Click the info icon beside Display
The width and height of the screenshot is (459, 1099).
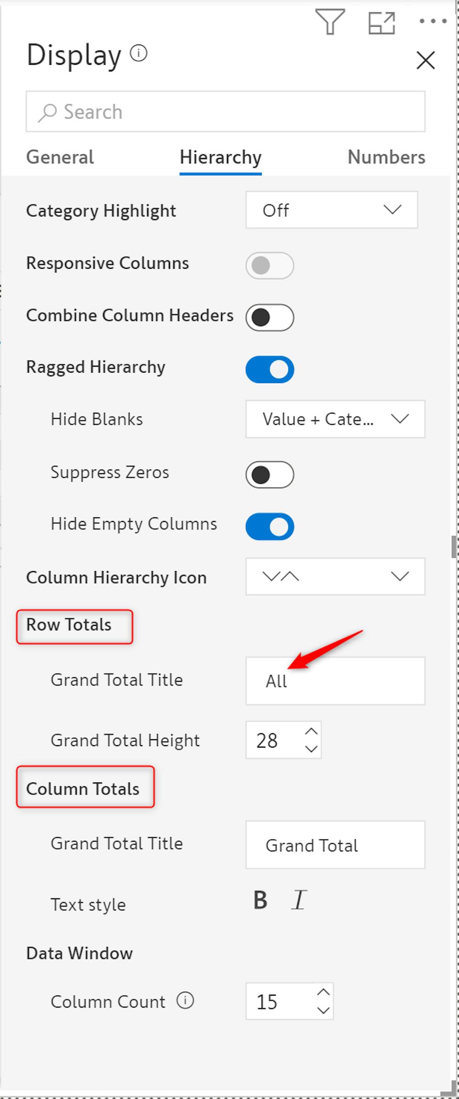point(139,53)
